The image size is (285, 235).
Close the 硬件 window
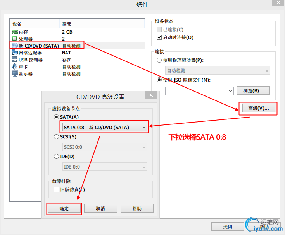(x=278, y=3)
